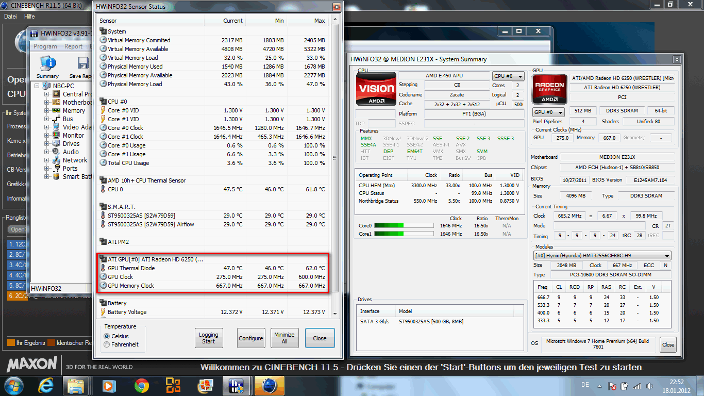Close the Sensor Status window with Close button
The image size is (704, 396).
[320, 338]
